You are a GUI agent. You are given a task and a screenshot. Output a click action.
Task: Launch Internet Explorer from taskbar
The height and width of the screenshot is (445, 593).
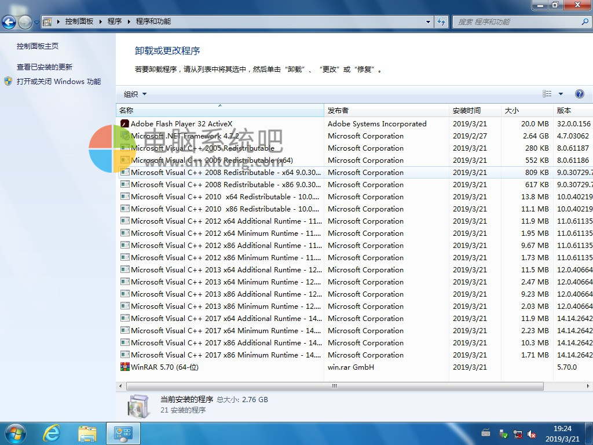[52, 433]
